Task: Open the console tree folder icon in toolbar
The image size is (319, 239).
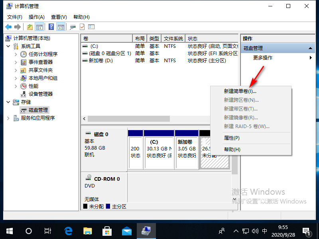Action: point(29,27)
